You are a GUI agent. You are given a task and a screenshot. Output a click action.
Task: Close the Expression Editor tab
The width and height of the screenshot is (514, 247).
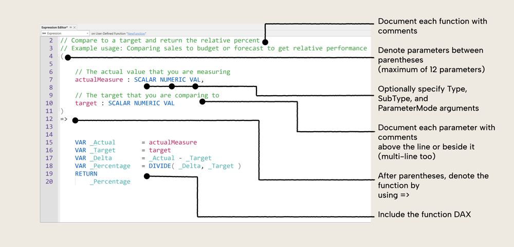(x=75, y=27)
